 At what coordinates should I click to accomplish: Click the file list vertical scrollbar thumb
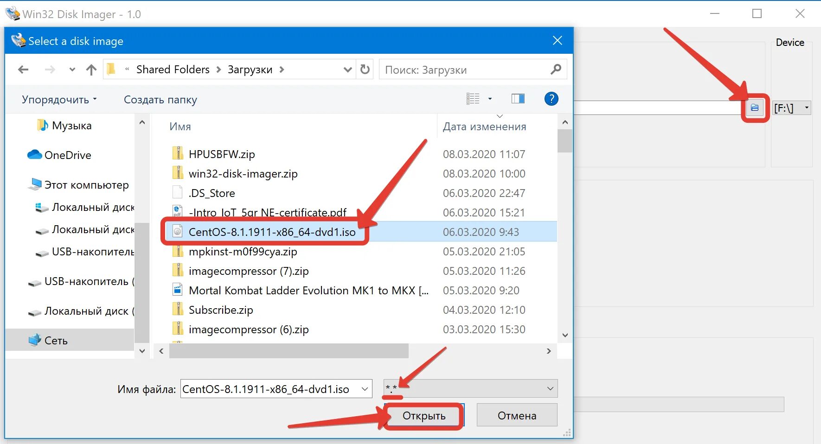[x=564, y=141]
